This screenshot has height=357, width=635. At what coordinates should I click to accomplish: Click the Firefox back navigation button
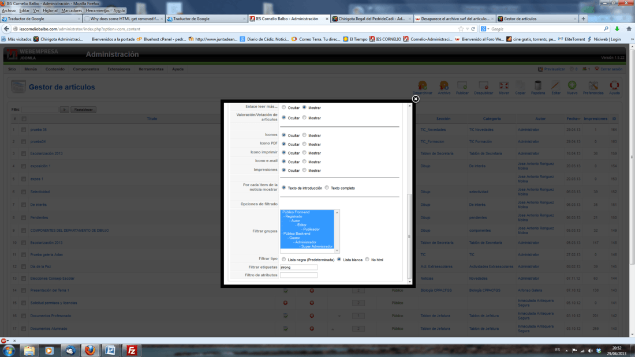(x=6, y=29)
